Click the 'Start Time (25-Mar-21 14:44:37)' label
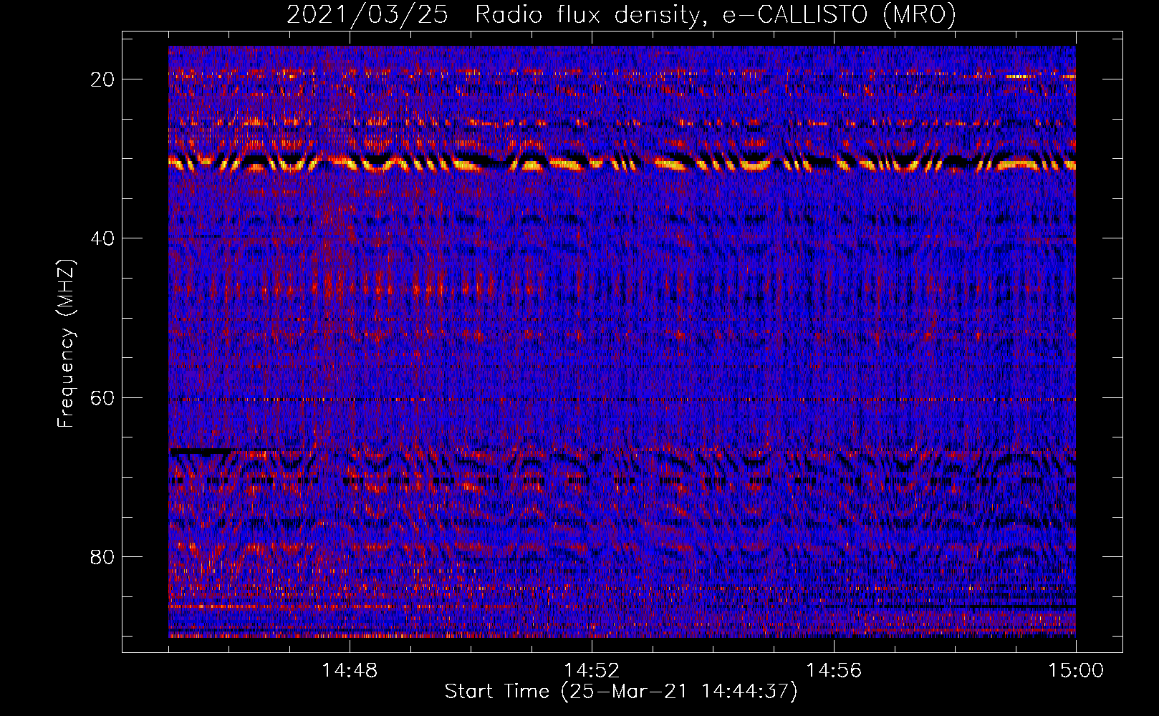1159x716 pixels. [x=621, y=692]
